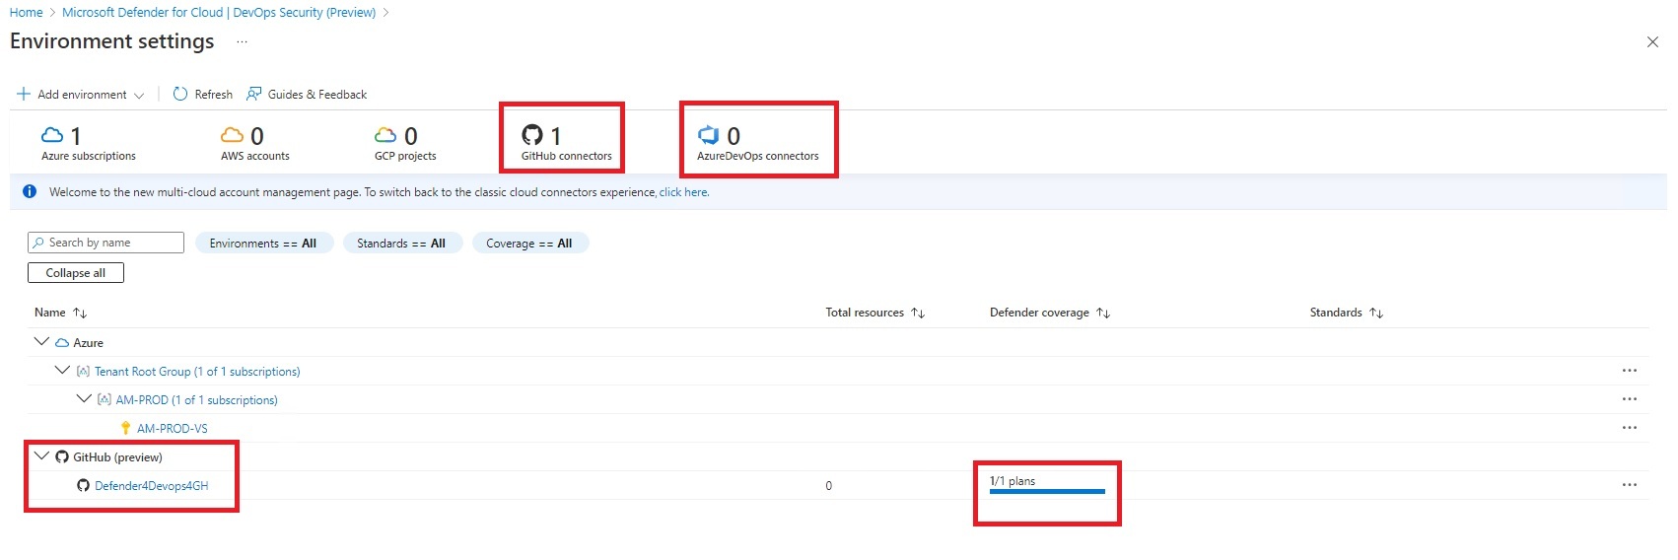
Task: Sort by Defender coverage column
Action: click(x=1103, y=313)
